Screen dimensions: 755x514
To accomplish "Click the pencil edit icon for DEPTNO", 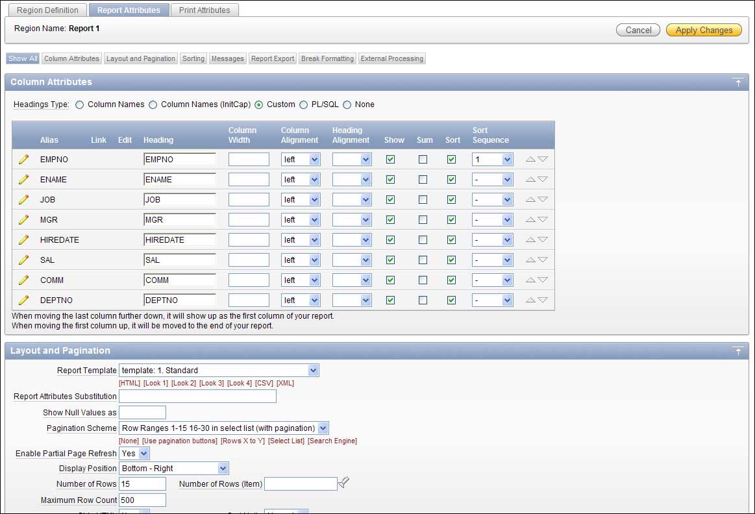I will click(24, 300).
